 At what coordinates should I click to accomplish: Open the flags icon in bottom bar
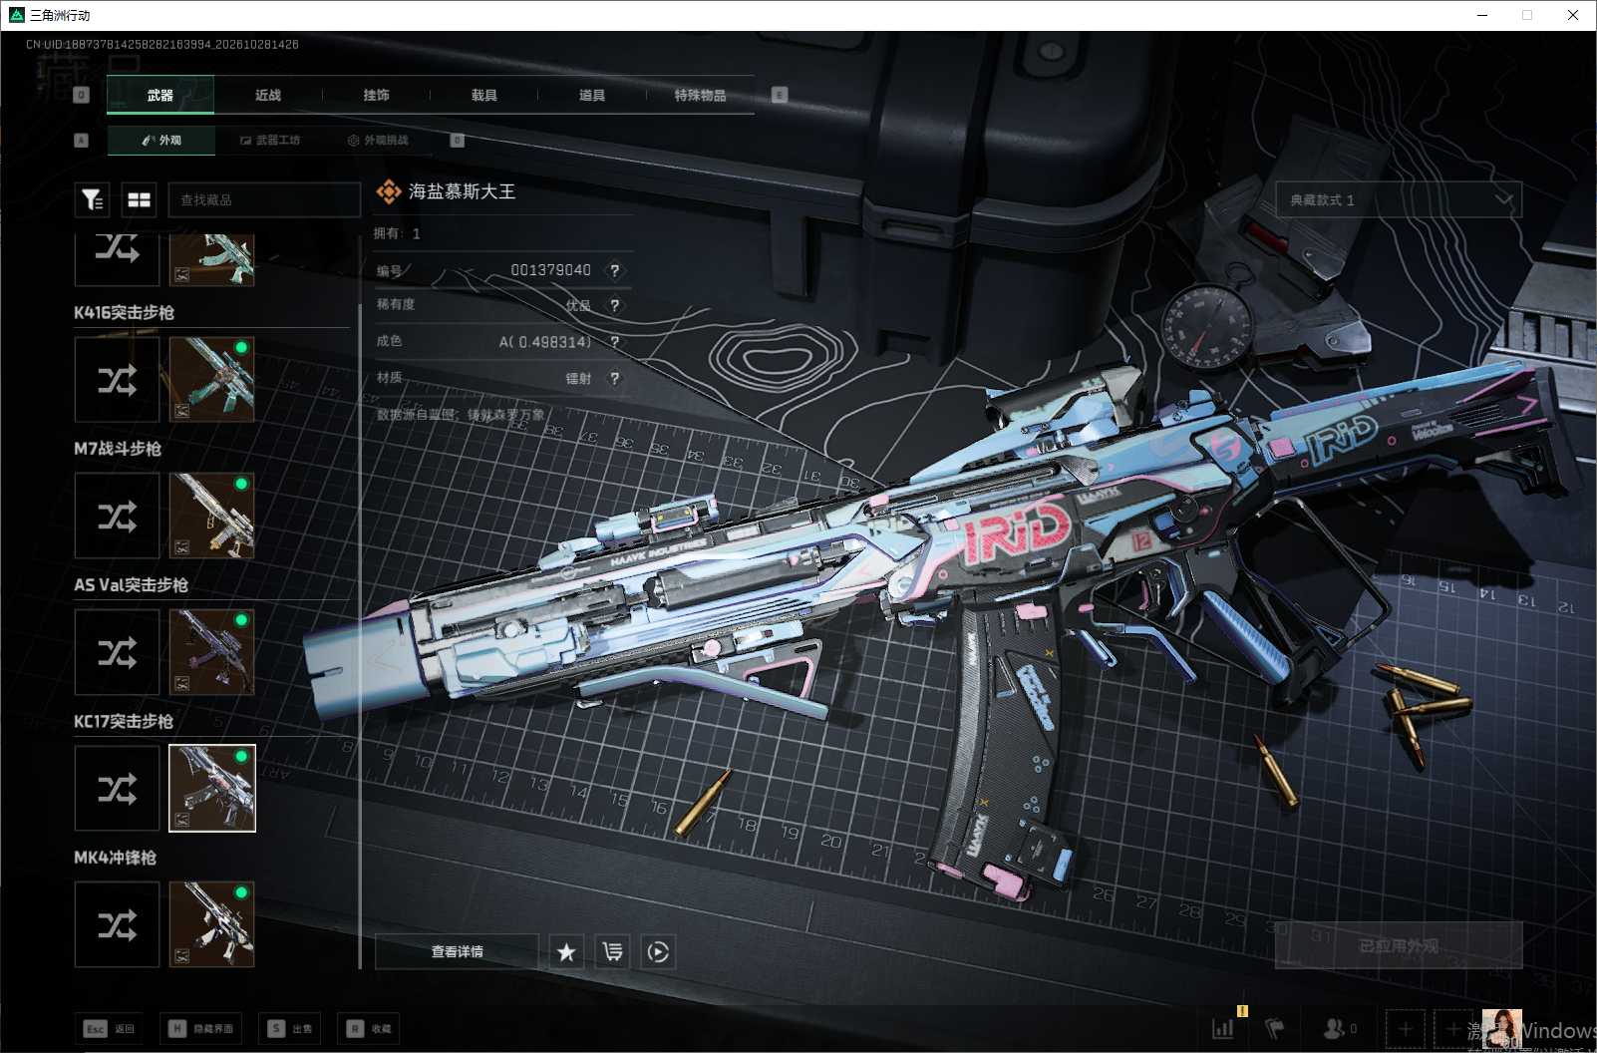point(1274,1028)
